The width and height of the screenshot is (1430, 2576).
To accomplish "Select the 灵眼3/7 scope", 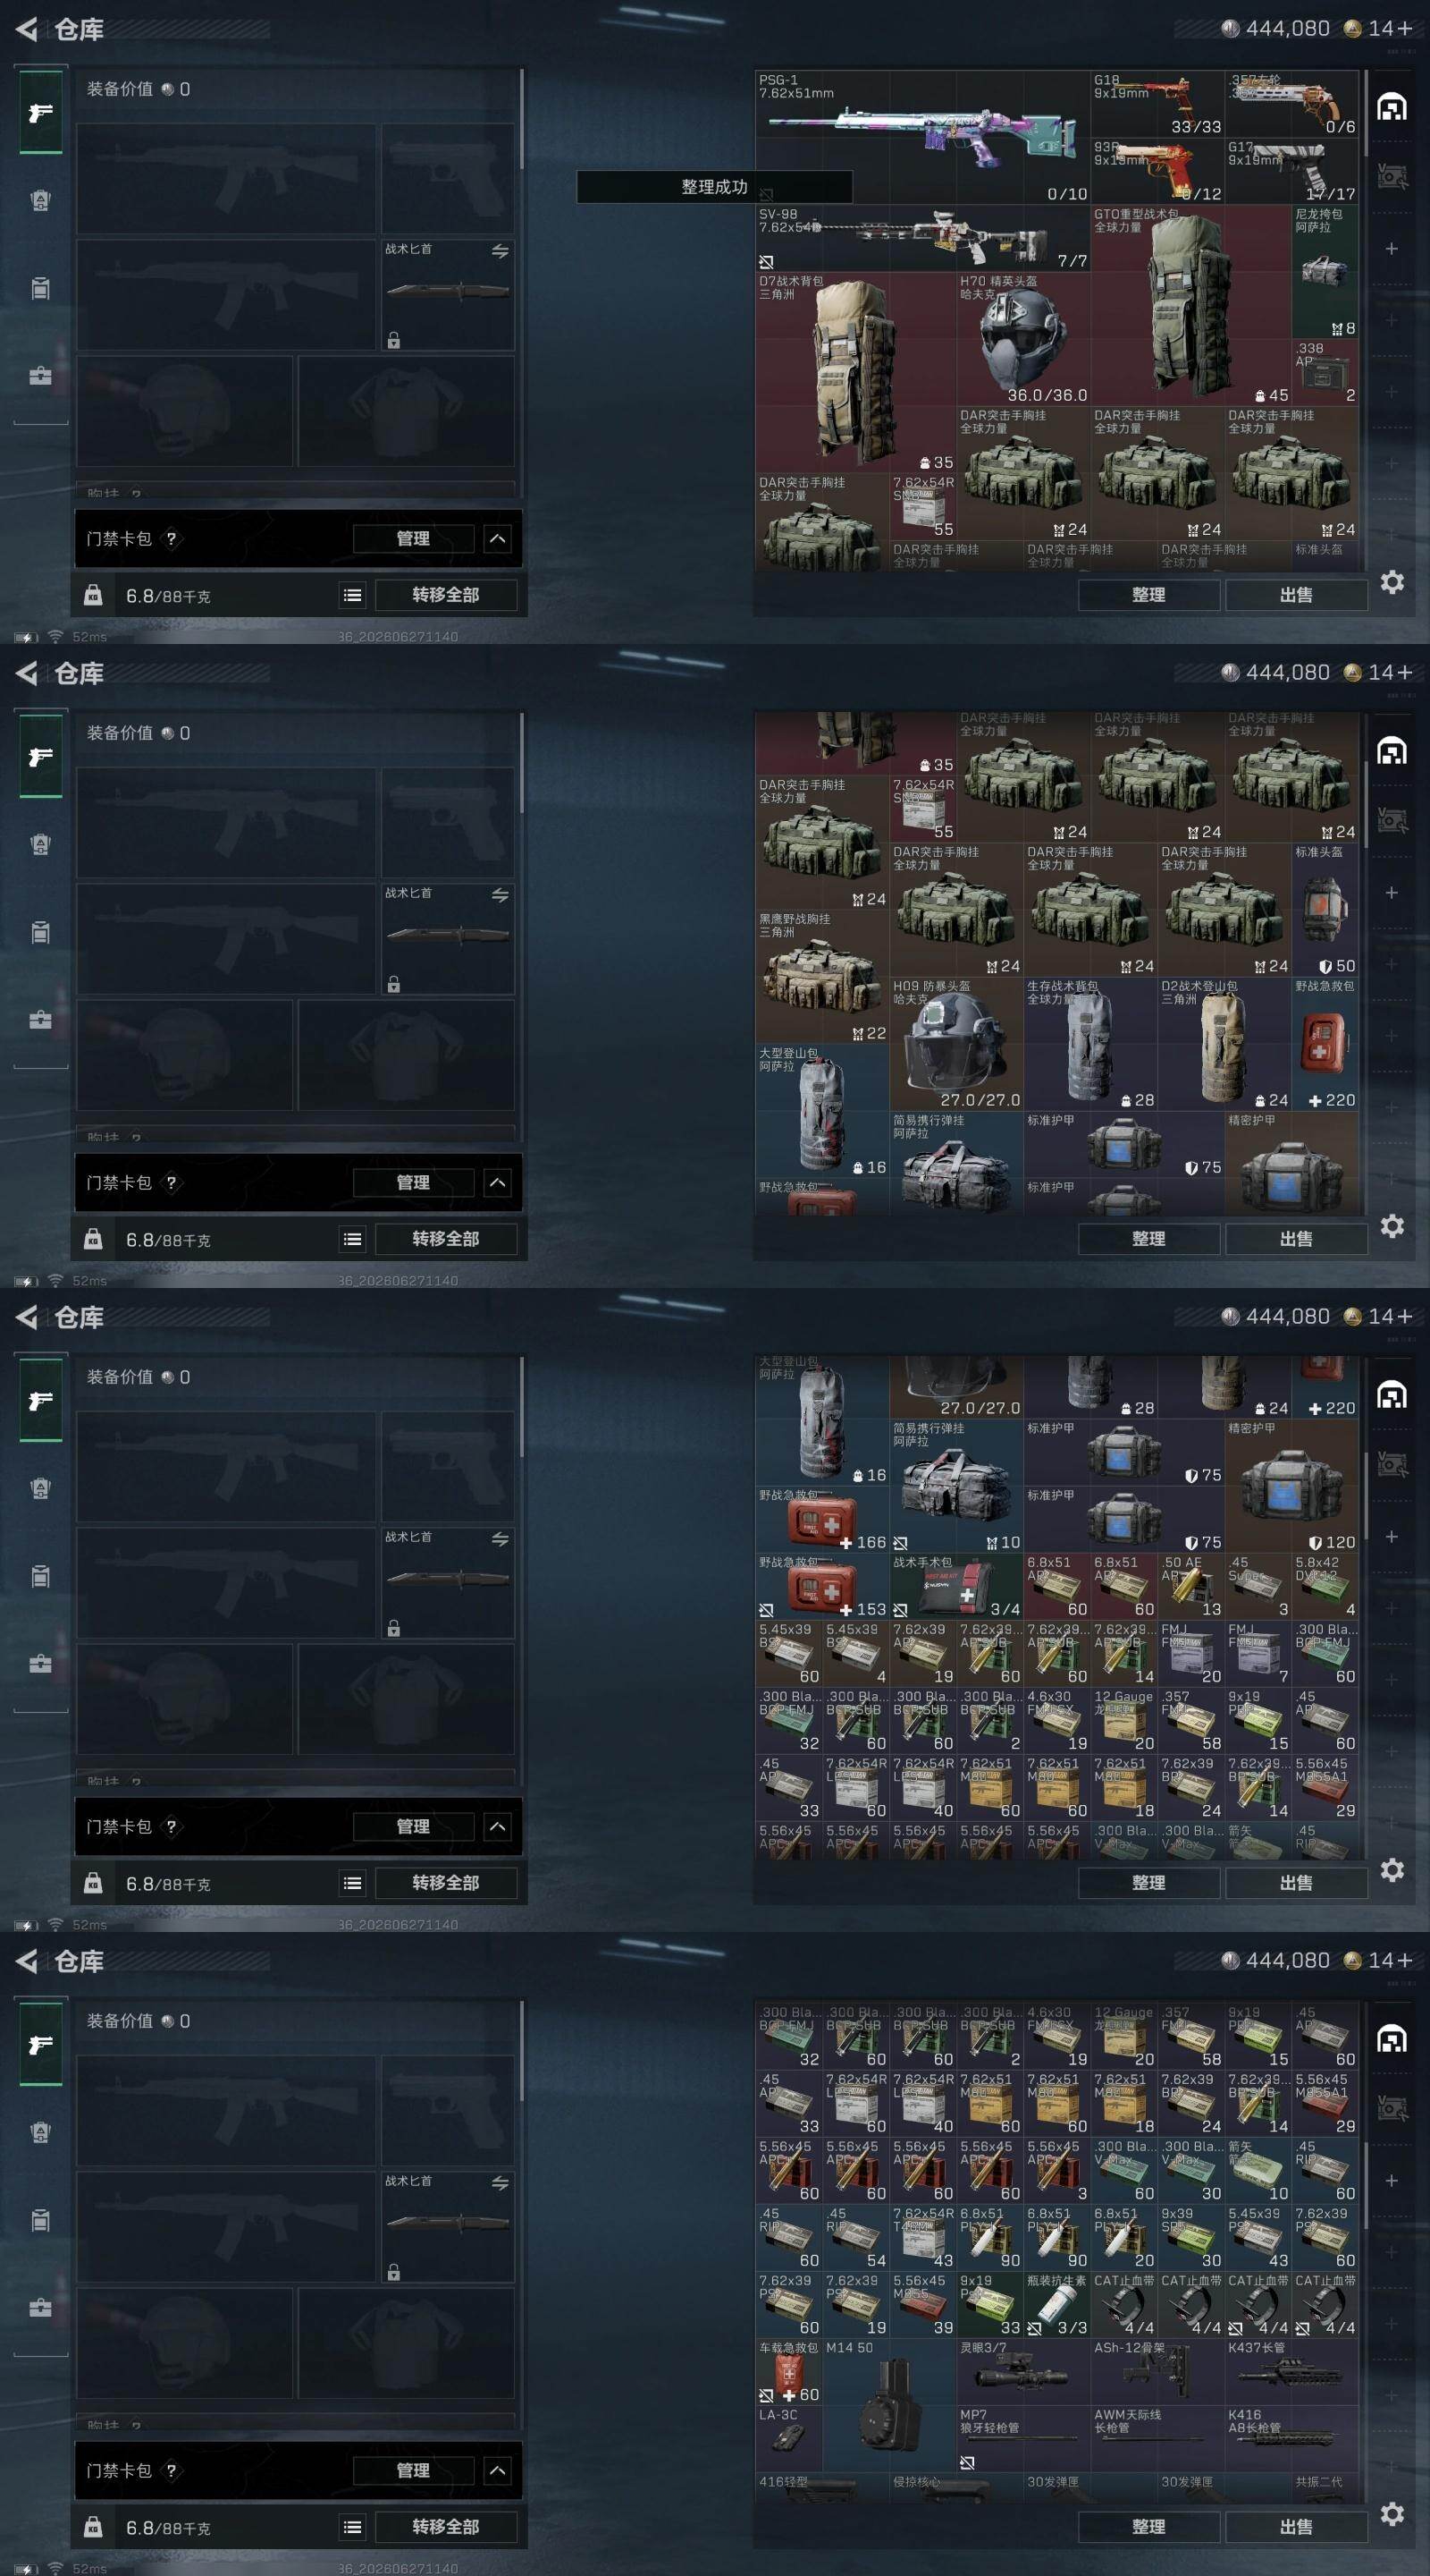I will pyautogui.click(x=1023, y=2373).
